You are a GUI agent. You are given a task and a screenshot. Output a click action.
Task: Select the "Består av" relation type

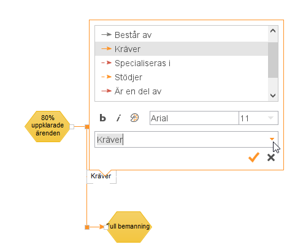[182, 35]
